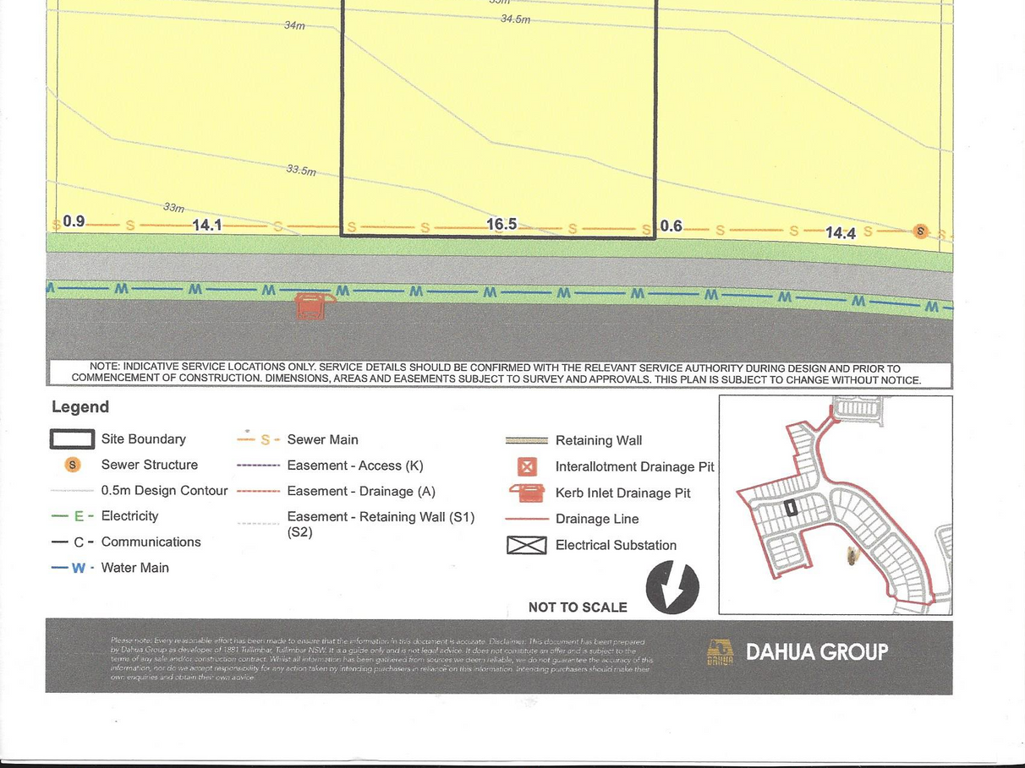
Task: Click the red kerb inlet pit on the road
Action: (310, 306)
